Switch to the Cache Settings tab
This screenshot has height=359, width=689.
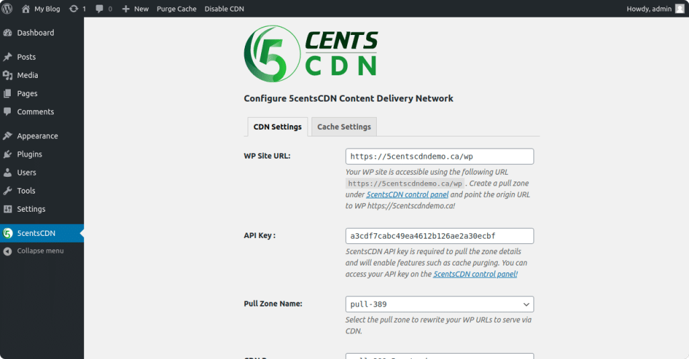(344, 127)
